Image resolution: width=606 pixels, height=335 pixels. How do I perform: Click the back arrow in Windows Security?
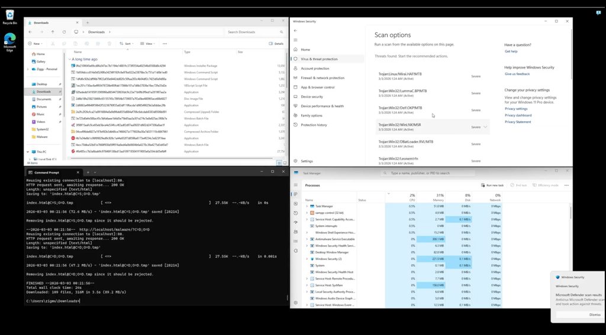pyautogui.click(x=295, y=31)
